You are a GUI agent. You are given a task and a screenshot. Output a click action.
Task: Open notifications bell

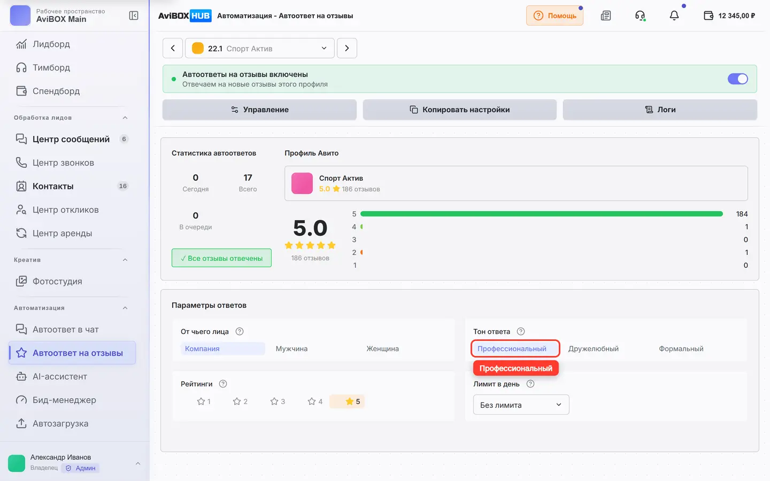pyautogui.click(x=674, y=15)
